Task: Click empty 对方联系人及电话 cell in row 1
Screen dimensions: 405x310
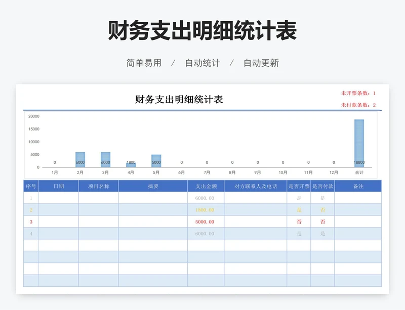Action: coord(256,198)
